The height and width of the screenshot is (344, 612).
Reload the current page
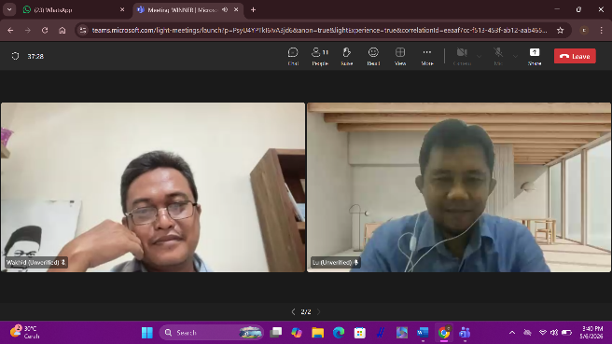45,30
